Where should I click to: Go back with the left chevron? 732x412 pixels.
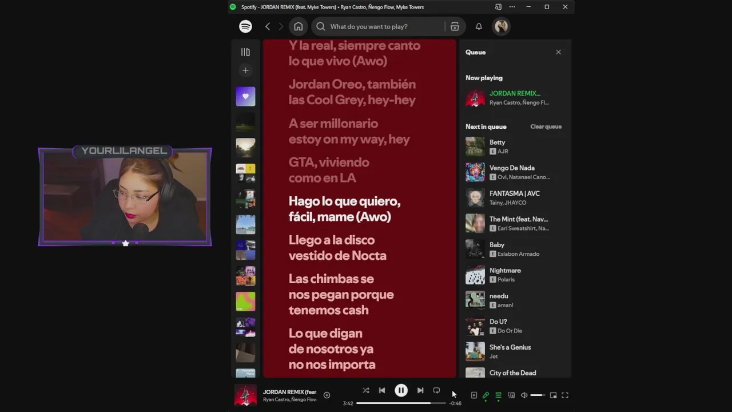pos(268,26)
